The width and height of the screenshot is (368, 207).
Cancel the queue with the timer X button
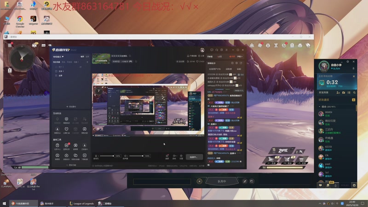[354, 76]
